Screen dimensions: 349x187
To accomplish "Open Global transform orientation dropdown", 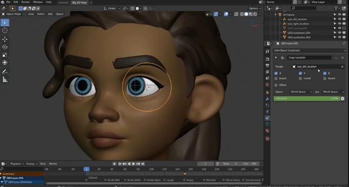I will [111, 8].
